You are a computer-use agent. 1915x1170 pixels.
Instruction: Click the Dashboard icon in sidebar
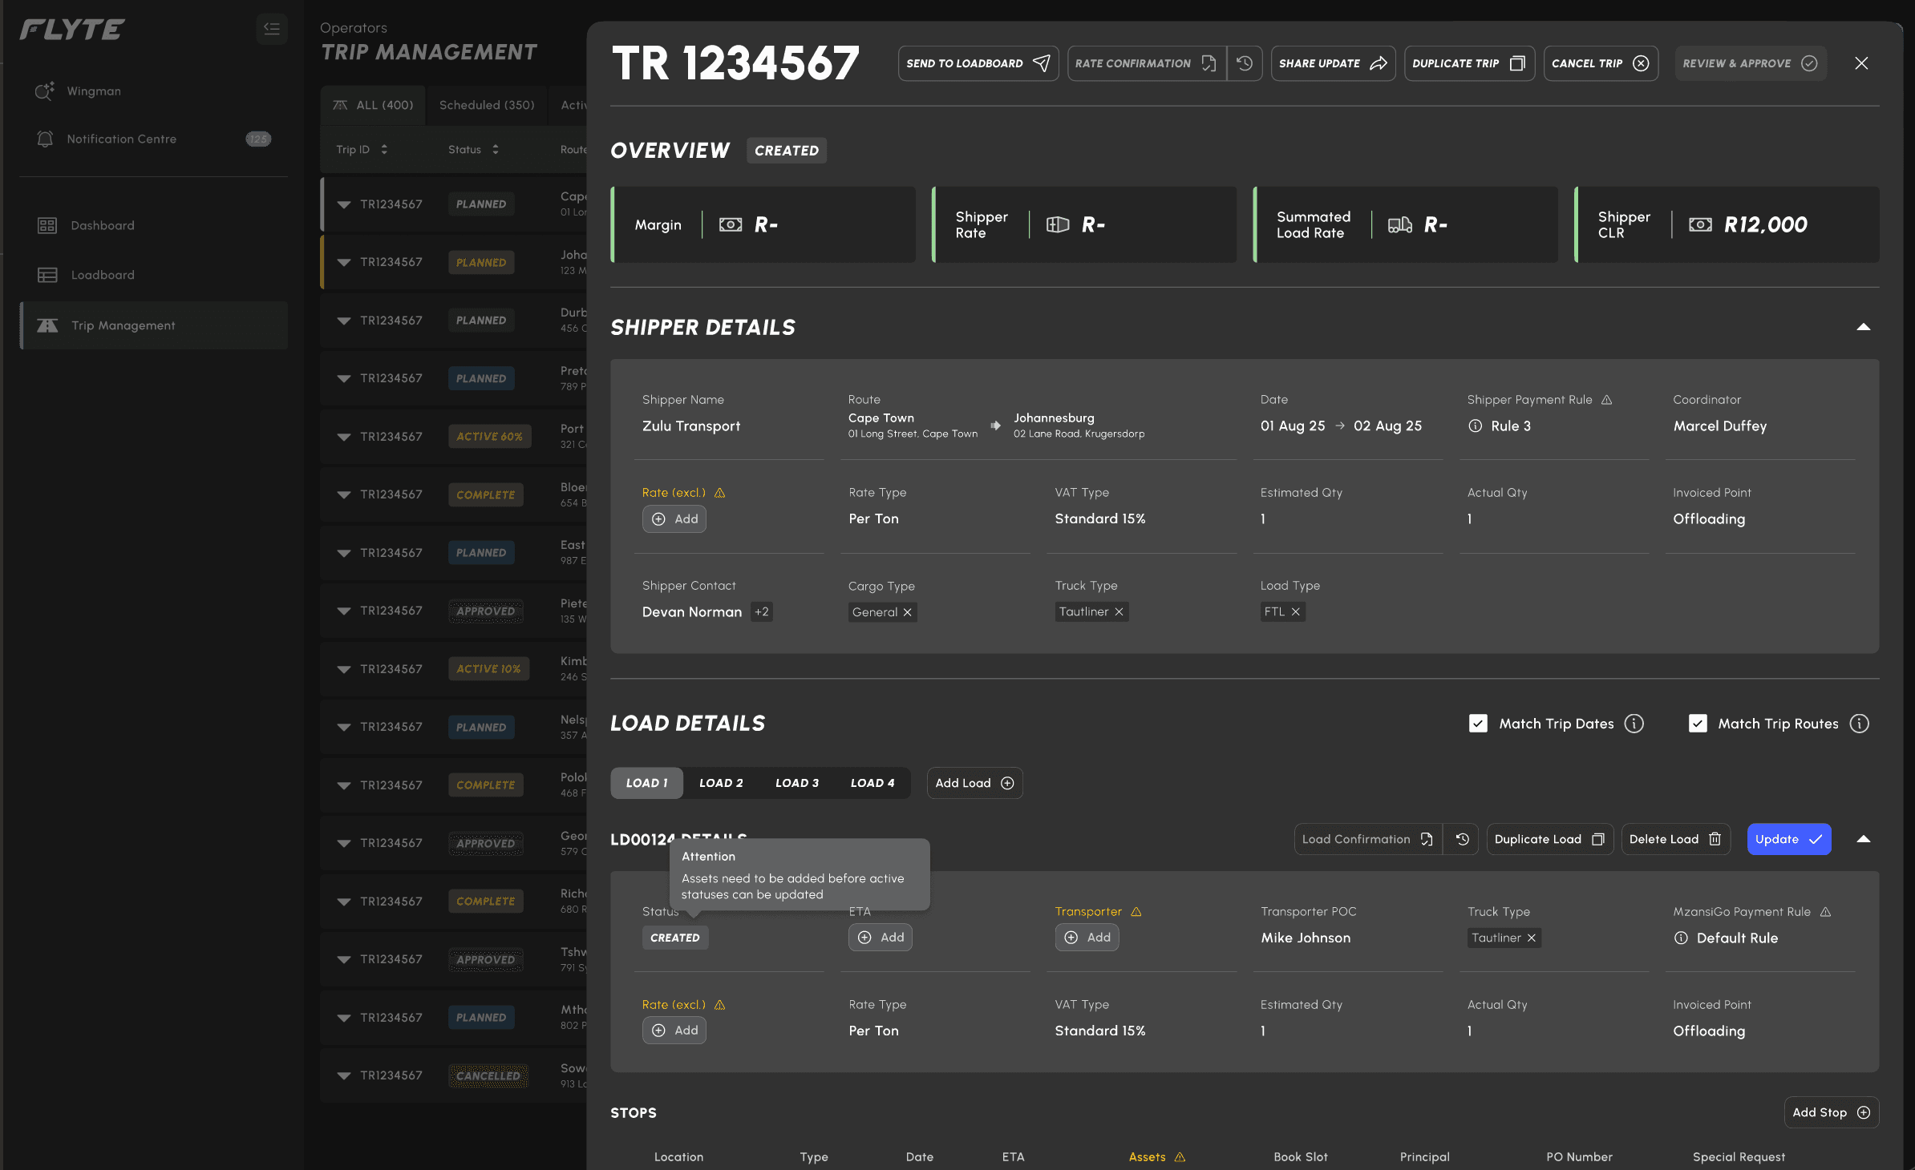(x=48, y=225)
